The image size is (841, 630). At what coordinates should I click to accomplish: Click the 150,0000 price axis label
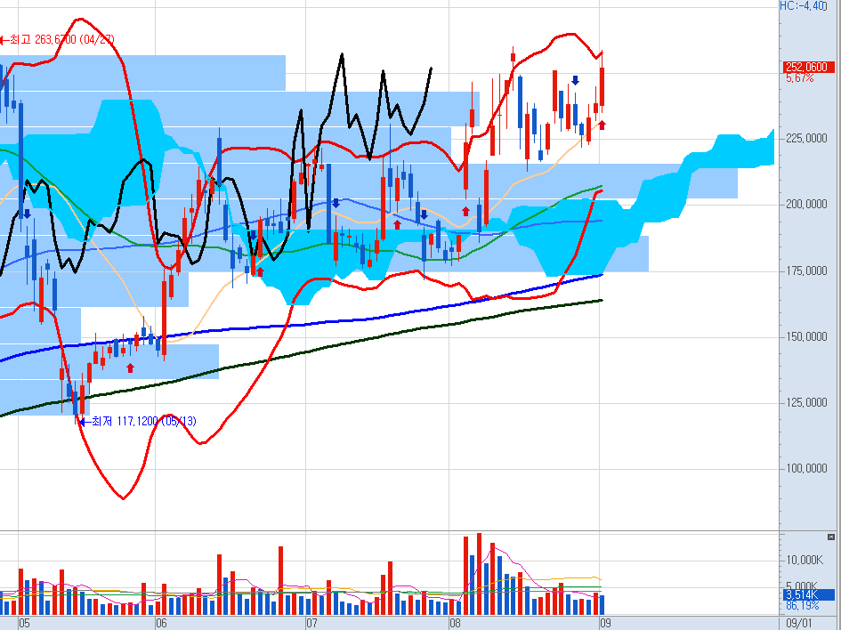(806, 336)
